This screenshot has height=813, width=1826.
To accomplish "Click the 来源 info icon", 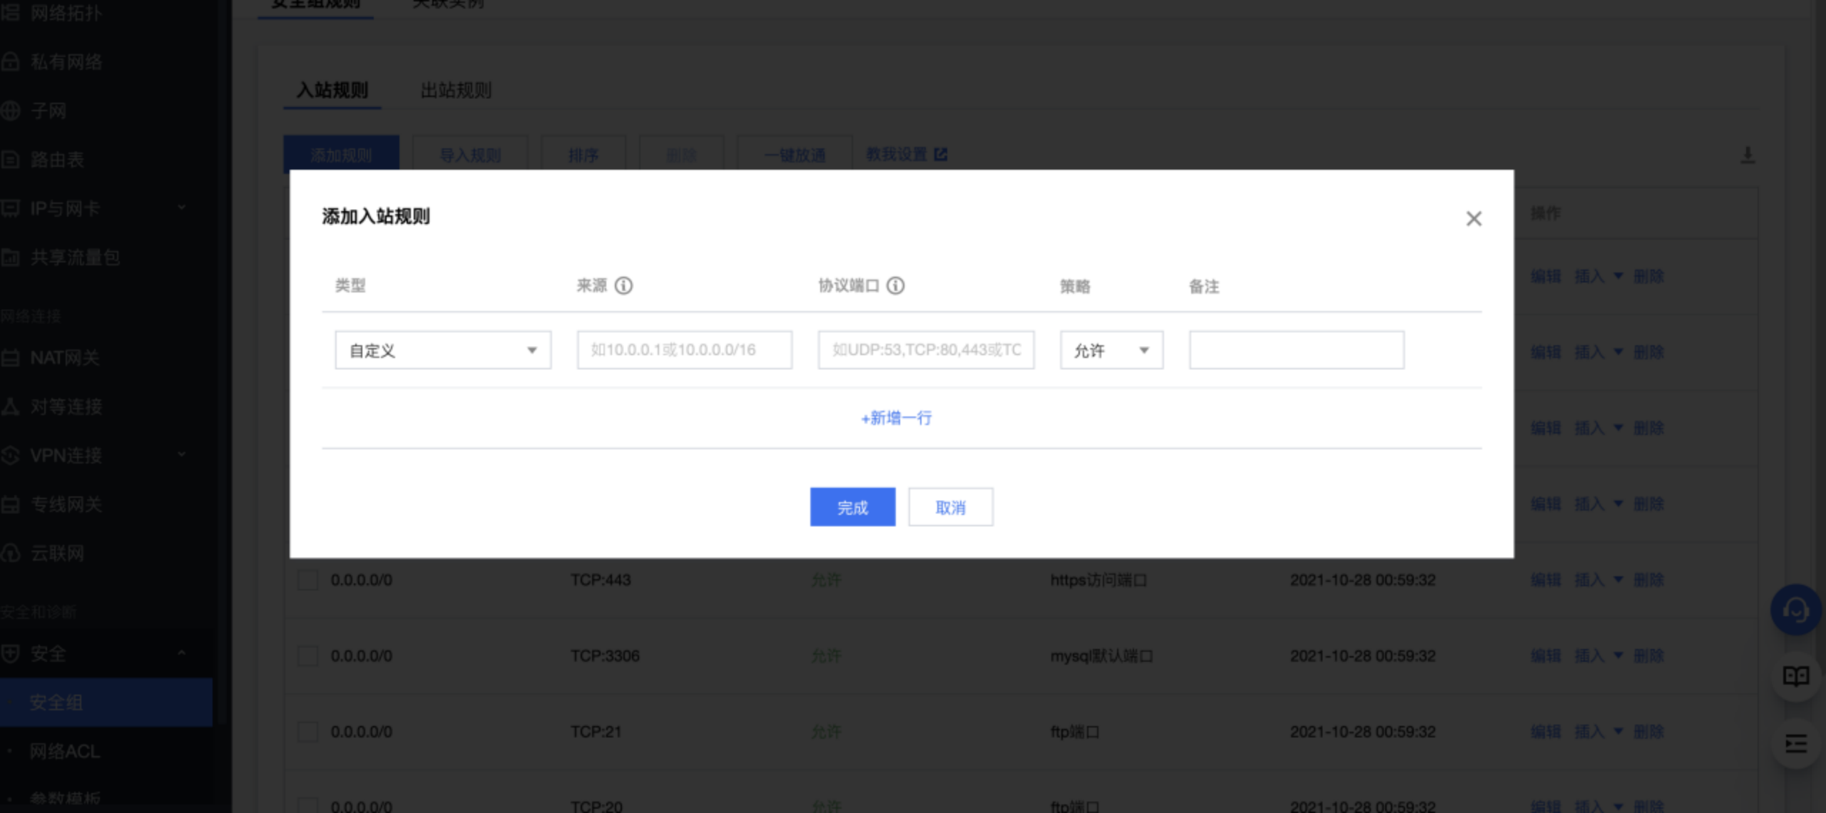I will (x=623, y=286).
